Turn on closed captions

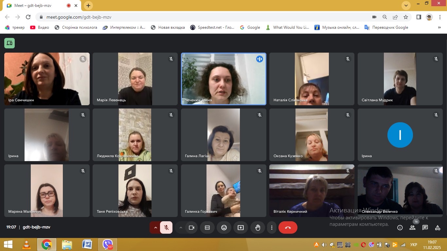[x=207, y=228]
